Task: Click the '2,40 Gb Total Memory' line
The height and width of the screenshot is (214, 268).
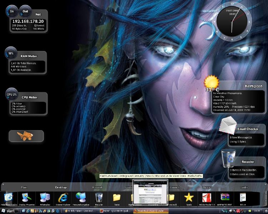Action: (x=24, y=63)
